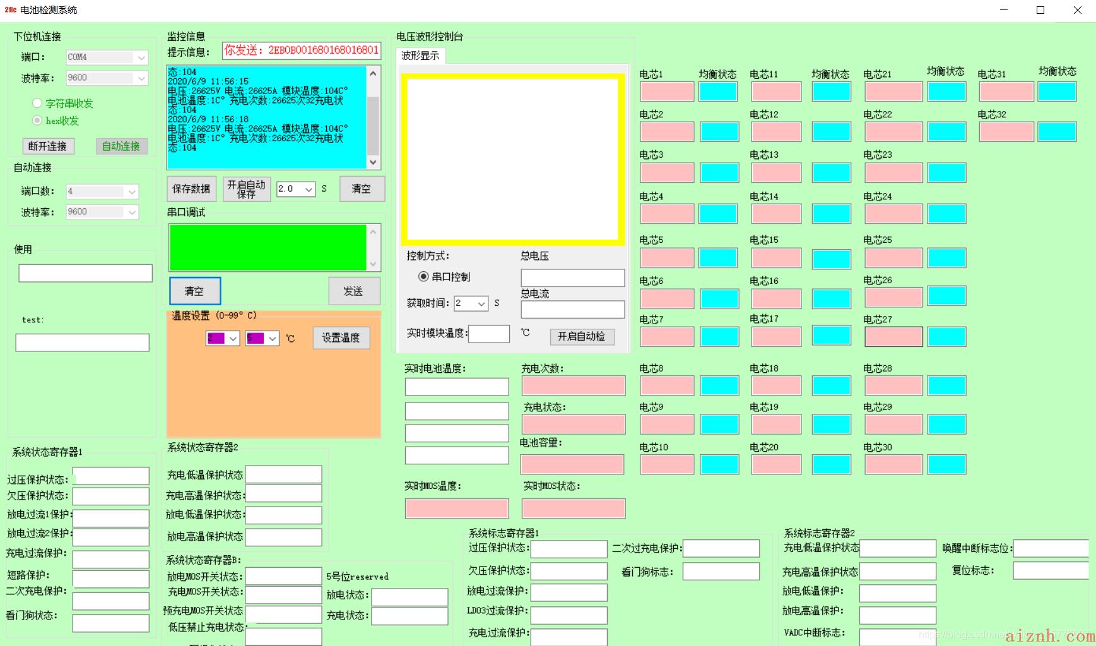Click the 设置温度 button
This screenshot has height=646, width=1096.
tap(341, 338)
